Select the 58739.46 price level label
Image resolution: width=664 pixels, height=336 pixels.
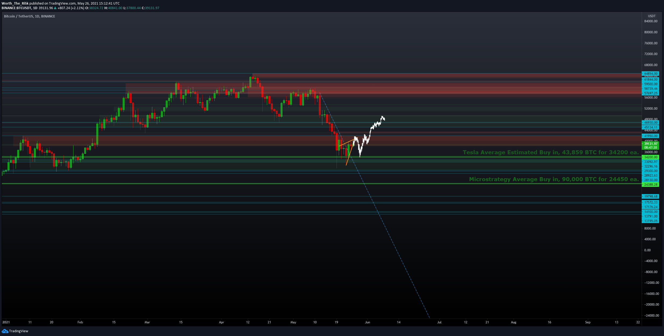pos(651,89)
